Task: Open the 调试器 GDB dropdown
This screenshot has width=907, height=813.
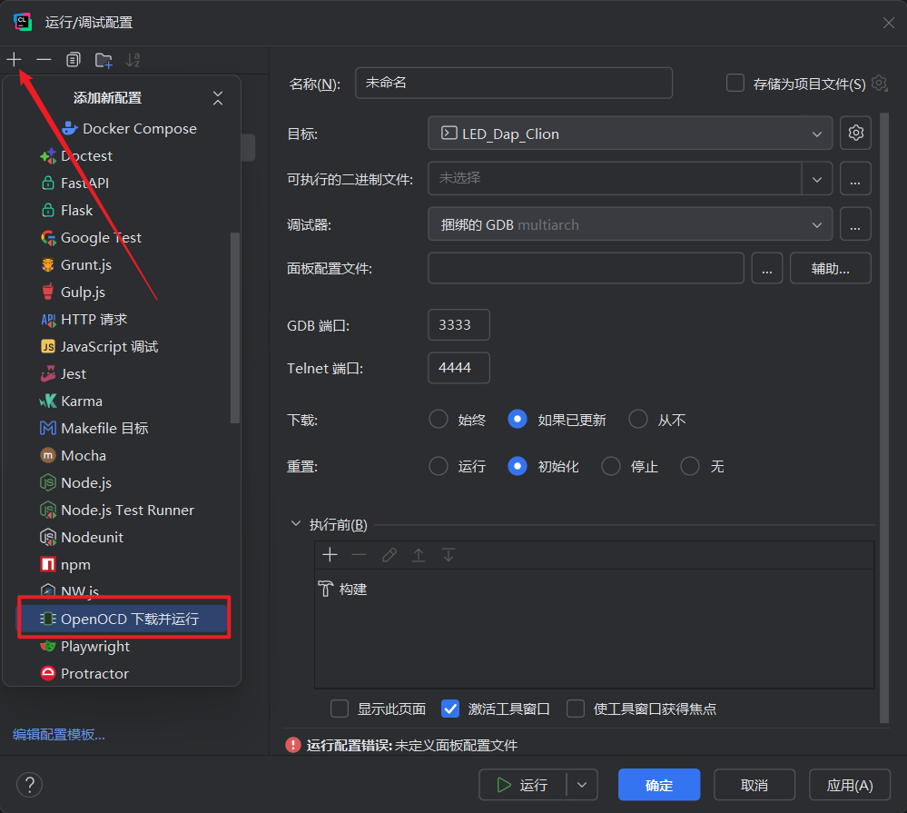Action: [x=630, y=224]
